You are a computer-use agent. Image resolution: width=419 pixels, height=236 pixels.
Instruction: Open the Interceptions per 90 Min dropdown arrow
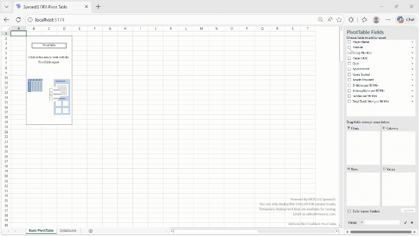click(412, 91)
